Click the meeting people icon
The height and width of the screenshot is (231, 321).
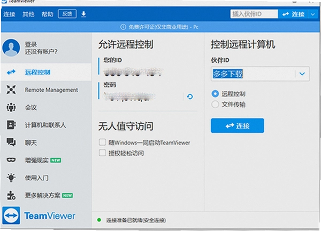pos(11,107)
